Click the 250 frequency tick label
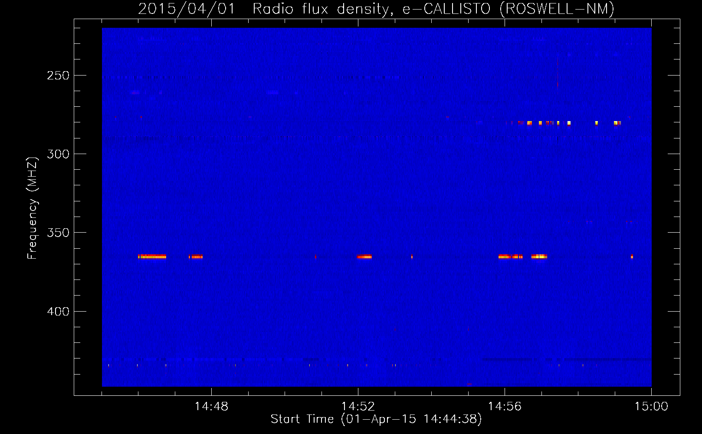This screenshot has height=434, width=702. point(58,76)
